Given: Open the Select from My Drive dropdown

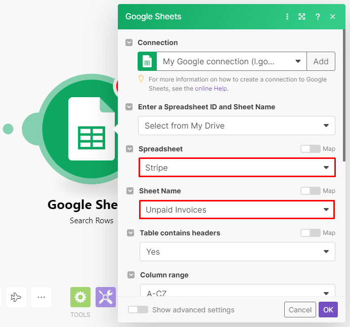Looking at the screenshot, I should tap(237, 126).
